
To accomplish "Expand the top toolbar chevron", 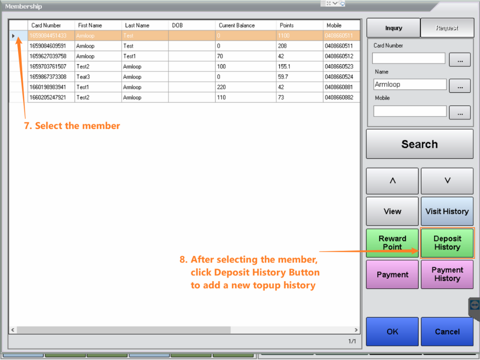I will point(335,3).
